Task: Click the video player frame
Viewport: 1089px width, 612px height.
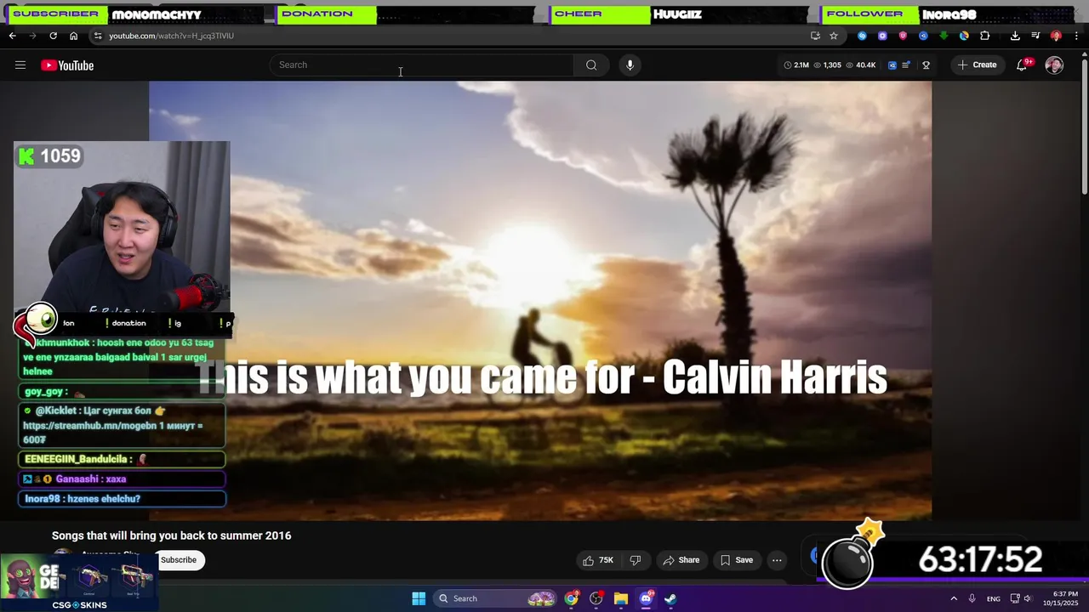Action: tap(540, 301)
